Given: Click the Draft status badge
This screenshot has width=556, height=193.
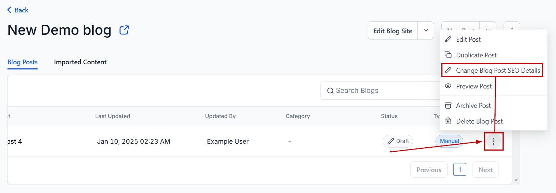Looking at the screenshot, I should [x=398, y=141].
